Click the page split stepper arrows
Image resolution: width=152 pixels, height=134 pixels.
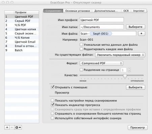tap(129, 70)
